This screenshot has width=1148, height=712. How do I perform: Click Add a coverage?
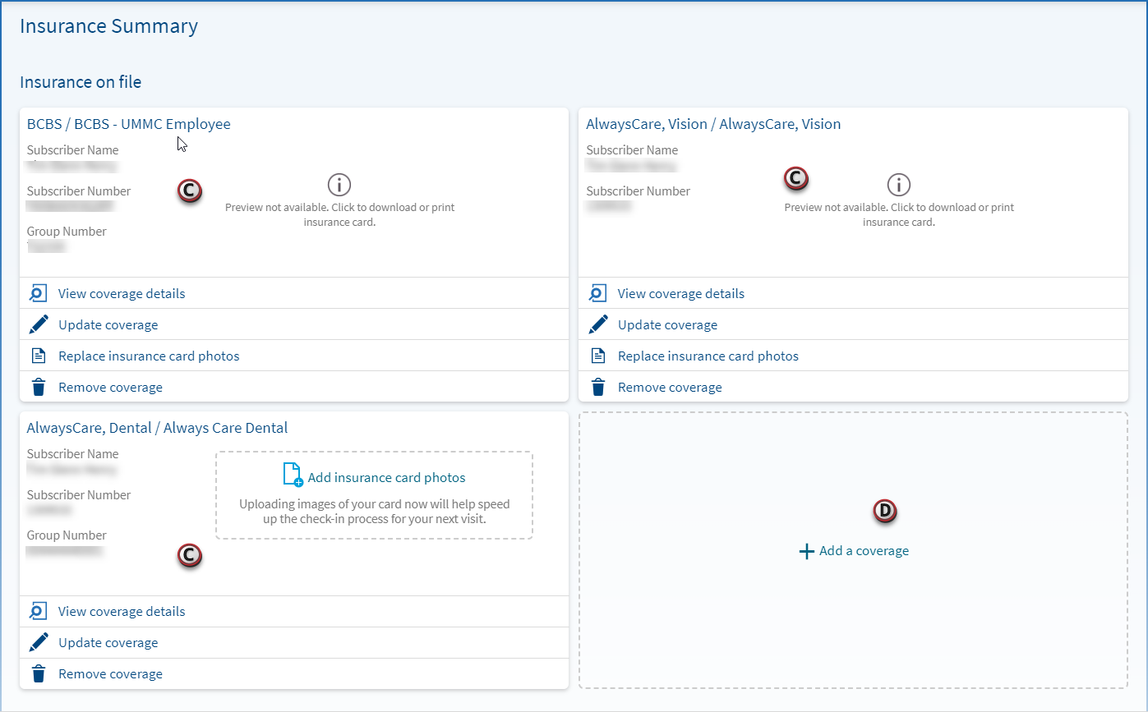click(864, 551)
